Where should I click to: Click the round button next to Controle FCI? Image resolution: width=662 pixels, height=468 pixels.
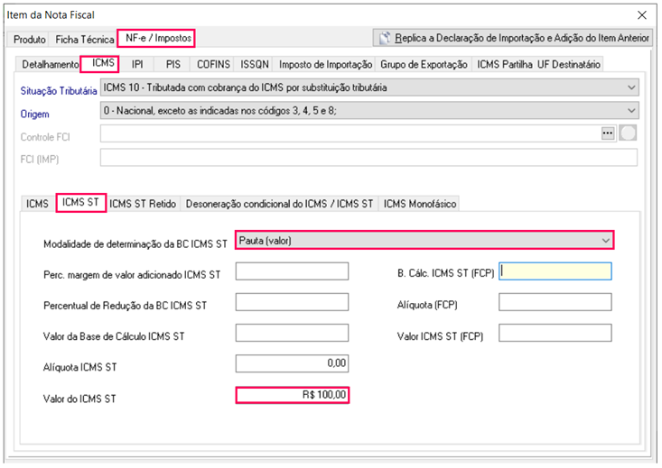point(628,133)
